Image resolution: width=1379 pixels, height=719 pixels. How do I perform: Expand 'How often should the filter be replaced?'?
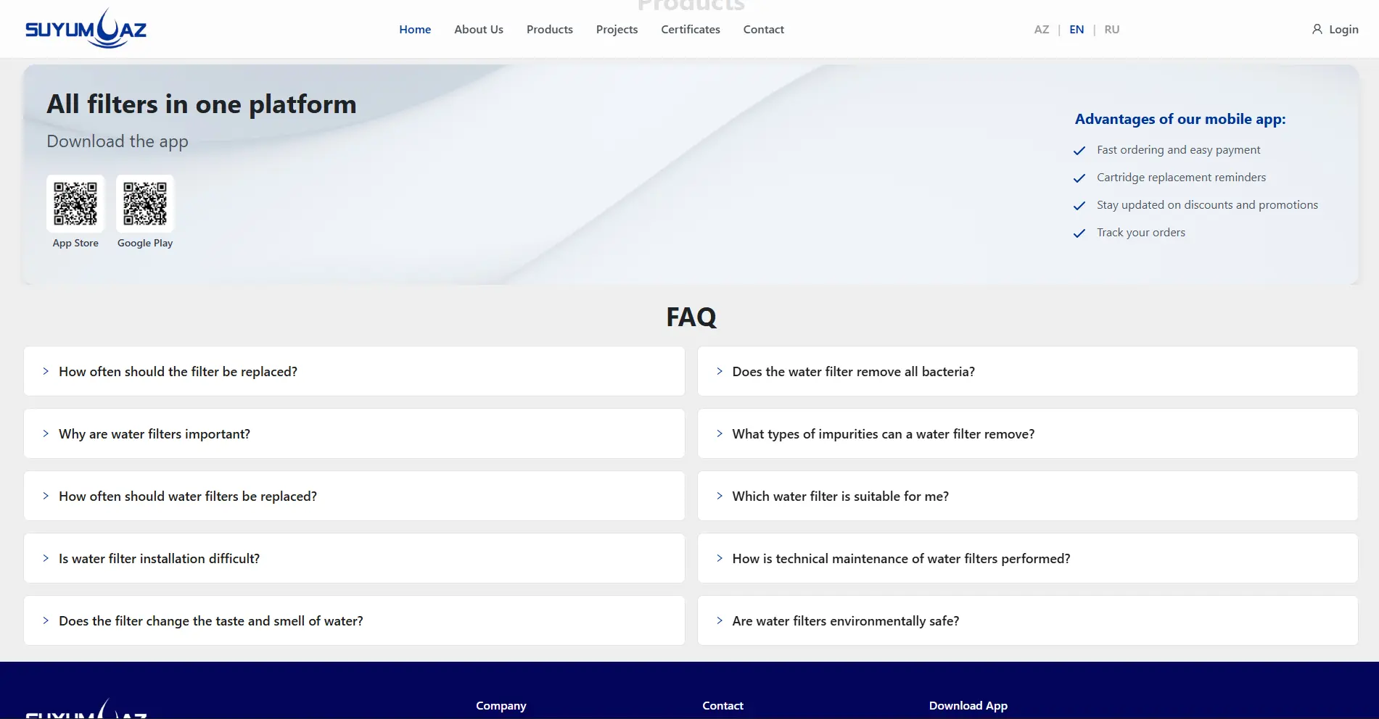tap(178, 372)
